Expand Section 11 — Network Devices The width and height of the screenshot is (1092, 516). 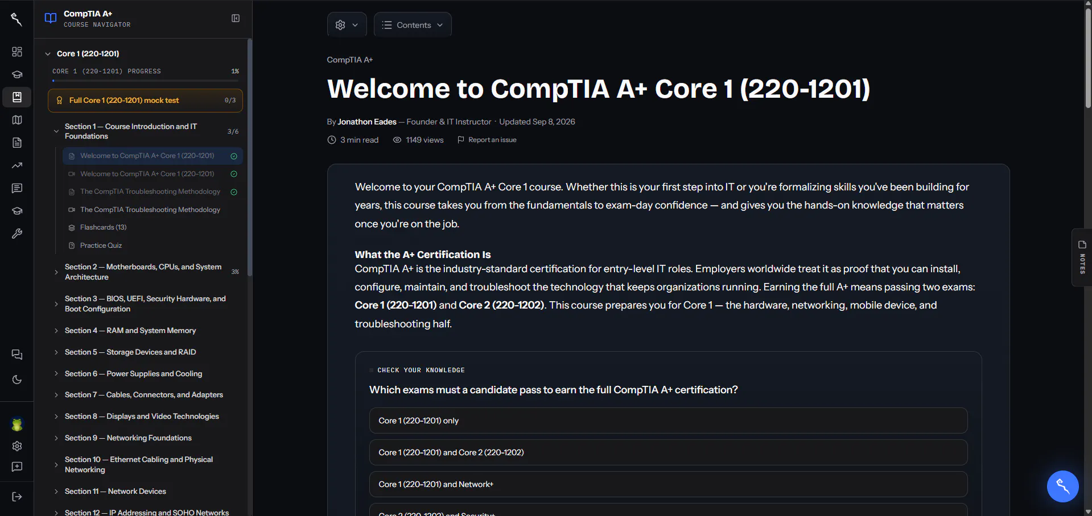point(56,492)
